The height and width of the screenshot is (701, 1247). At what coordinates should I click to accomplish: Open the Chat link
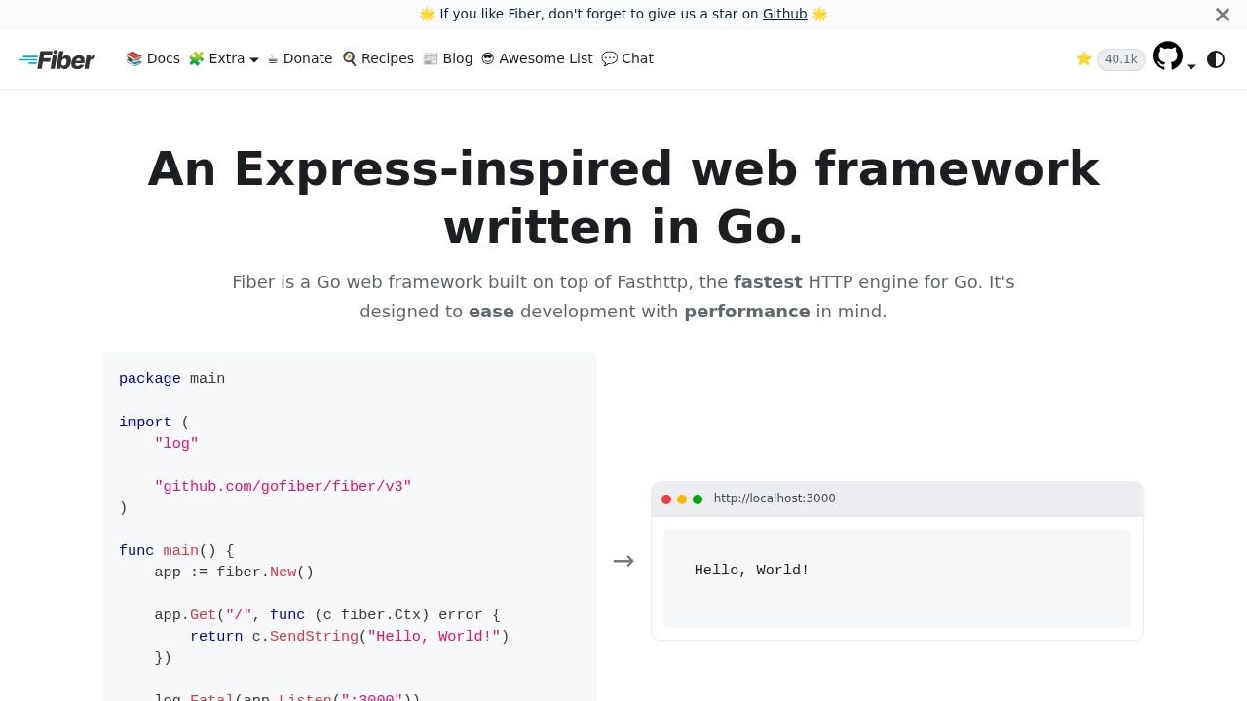pyautogui.click(x=627, y=58)
